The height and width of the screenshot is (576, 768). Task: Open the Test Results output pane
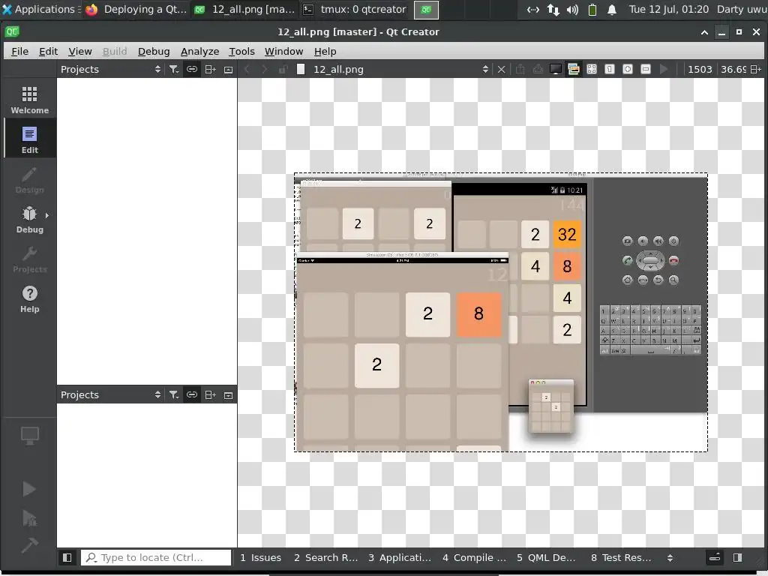pos(621,557)
